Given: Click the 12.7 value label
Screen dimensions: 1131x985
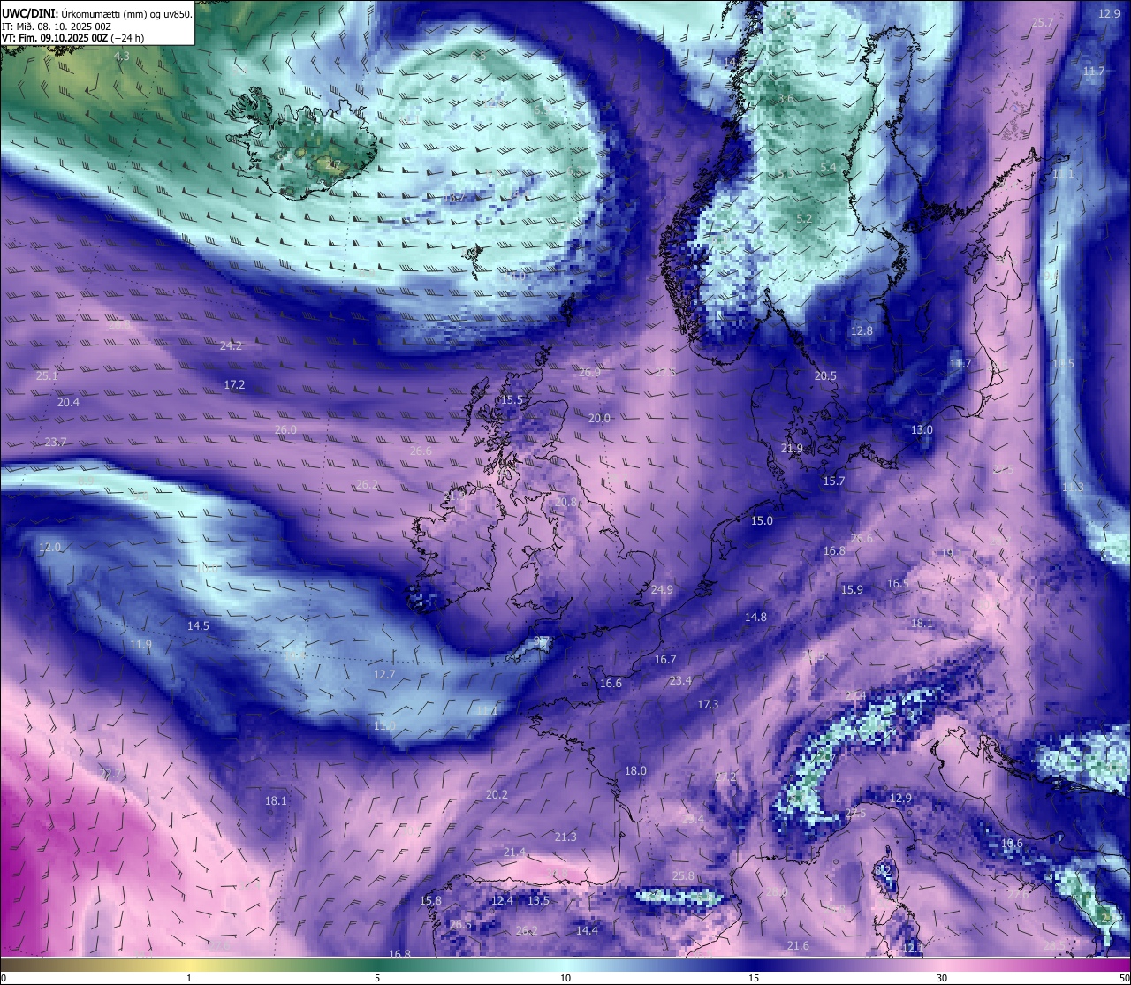Looking at the screenshot, I should [384, 674].
